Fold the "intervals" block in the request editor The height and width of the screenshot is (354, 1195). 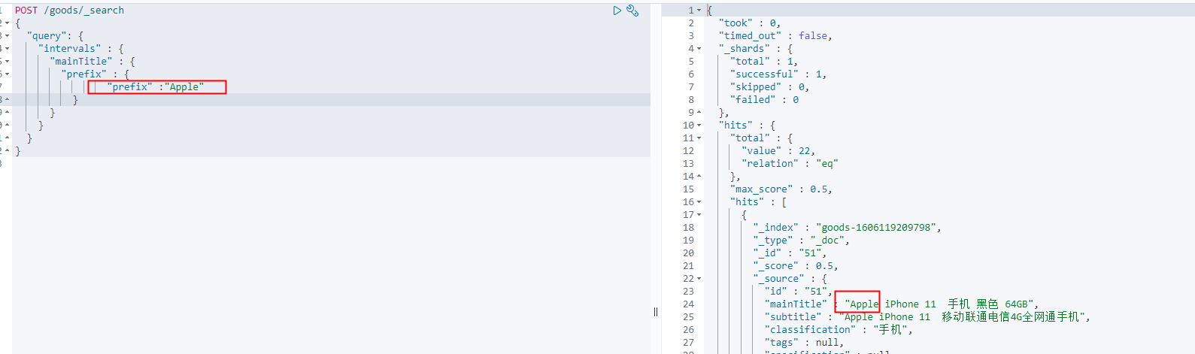[7, 49]
